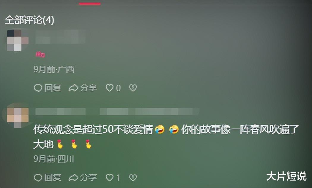312x188 pixels.
Task: Click share arrow icon on Sichuan comment
Action: pos(73,178)
